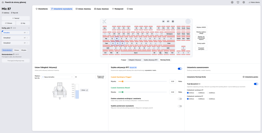Image resolution: width=262 pixels, height=133 pixels.
Task: Switch preview to Odległość Aktywacji
Action: pos(135,60)
